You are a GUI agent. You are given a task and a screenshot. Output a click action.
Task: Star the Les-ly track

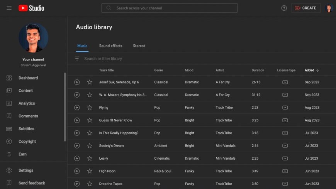coord(90,159)
